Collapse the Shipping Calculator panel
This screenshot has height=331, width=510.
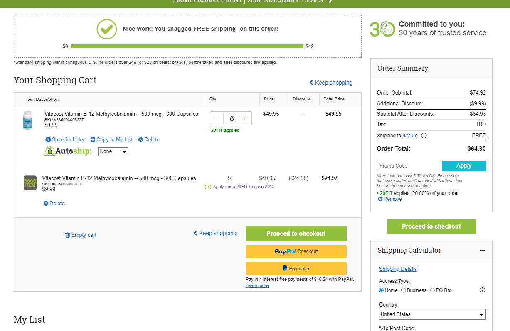[482, 251]
